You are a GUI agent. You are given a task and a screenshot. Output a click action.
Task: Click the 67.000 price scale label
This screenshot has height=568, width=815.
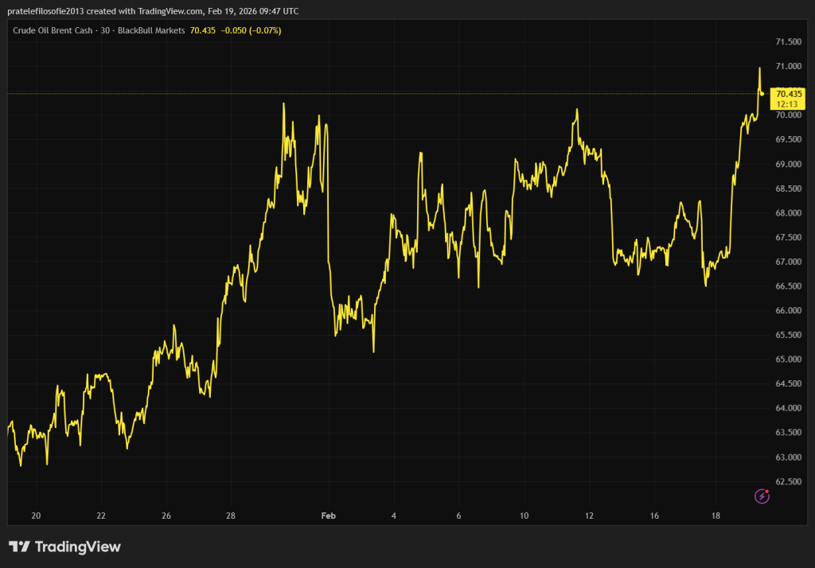(x=788, y=262)
